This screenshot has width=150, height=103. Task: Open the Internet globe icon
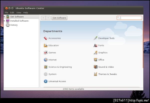[x=46, y=60]
